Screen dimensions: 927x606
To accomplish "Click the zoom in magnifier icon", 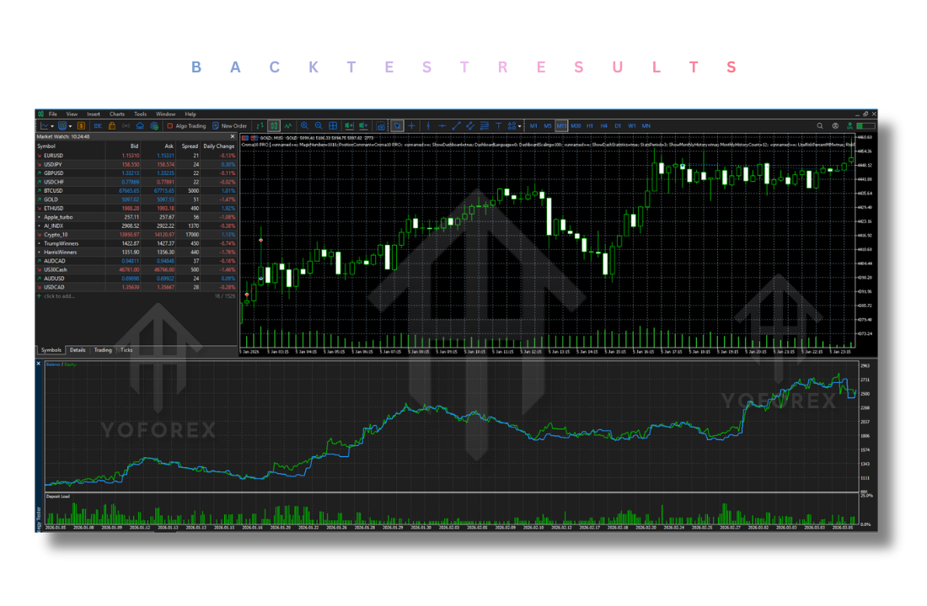I will click(304, 126).
